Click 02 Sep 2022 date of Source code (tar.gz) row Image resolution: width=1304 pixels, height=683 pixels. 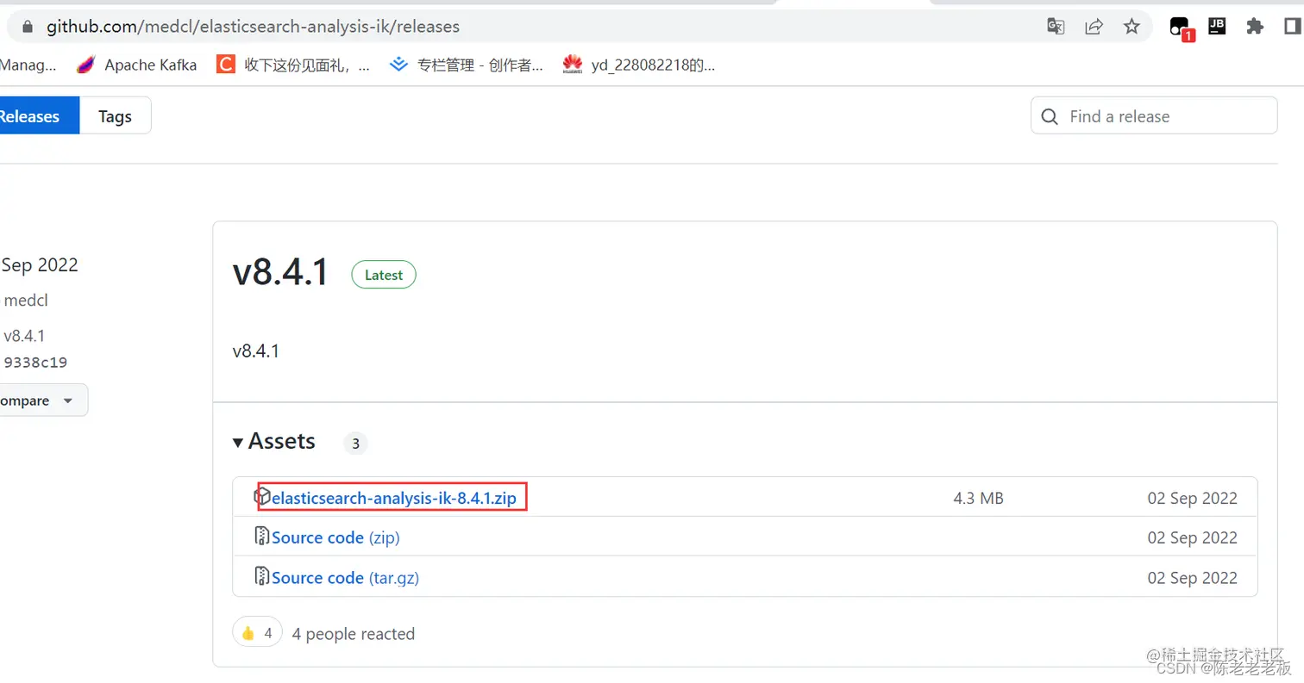1192,578
